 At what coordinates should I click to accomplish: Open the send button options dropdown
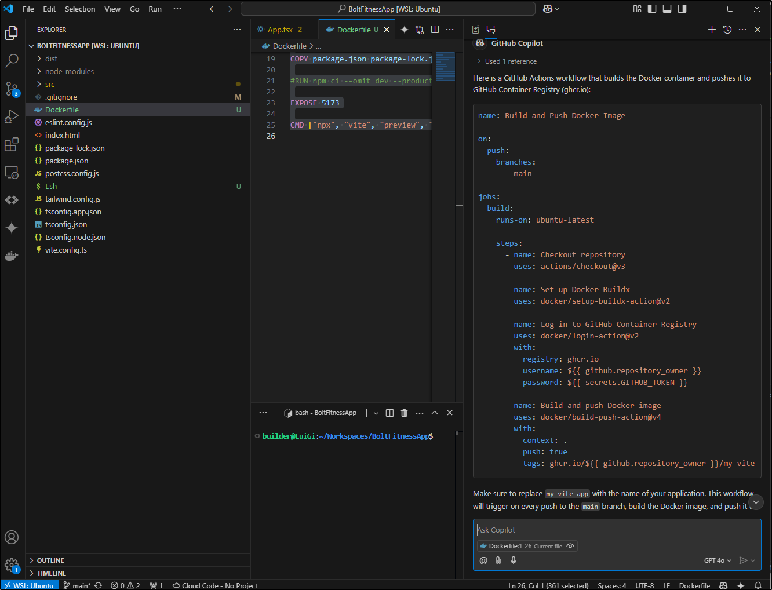[x=753, y=560]
